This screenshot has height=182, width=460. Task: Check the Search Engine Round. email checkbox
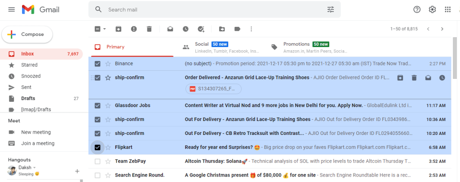(97, 175)
